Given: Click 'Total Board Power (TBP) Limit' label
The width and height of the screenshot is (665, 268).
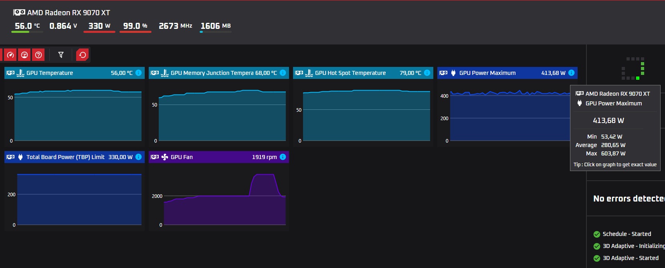Looking at the screenshot, I should coord(65,157).
